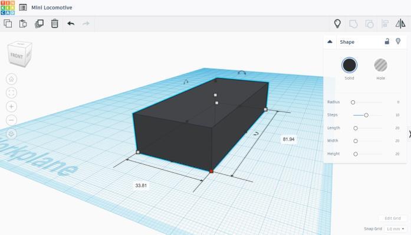Click the Mini Locomotive design title
Viewport: 411px width, 235px height.
pyautogui.click(x=52, y=8)
